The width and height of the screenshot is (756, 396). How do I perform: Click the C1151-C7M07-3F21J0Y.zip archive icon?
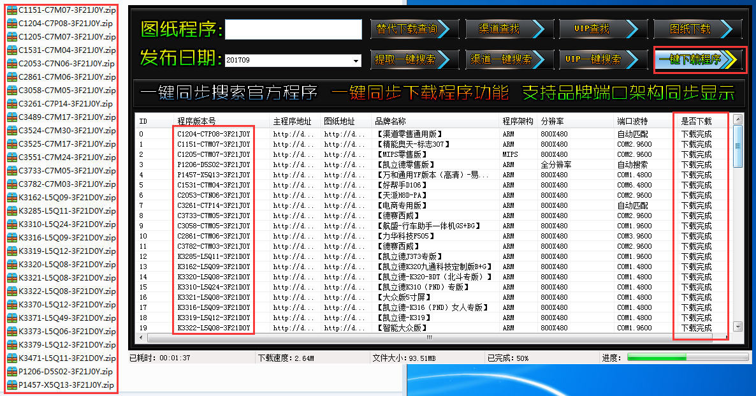[x=11, y=10]
